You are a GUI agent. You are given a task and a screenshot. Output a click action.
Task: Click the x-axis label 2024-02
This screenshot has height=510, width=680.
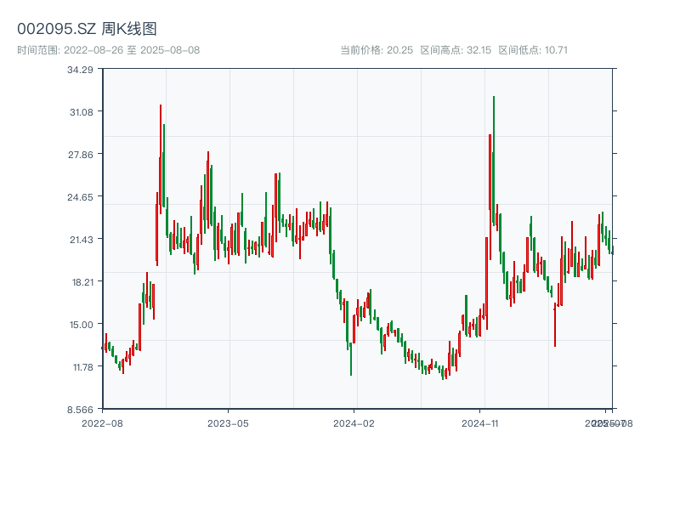point(354,423)
